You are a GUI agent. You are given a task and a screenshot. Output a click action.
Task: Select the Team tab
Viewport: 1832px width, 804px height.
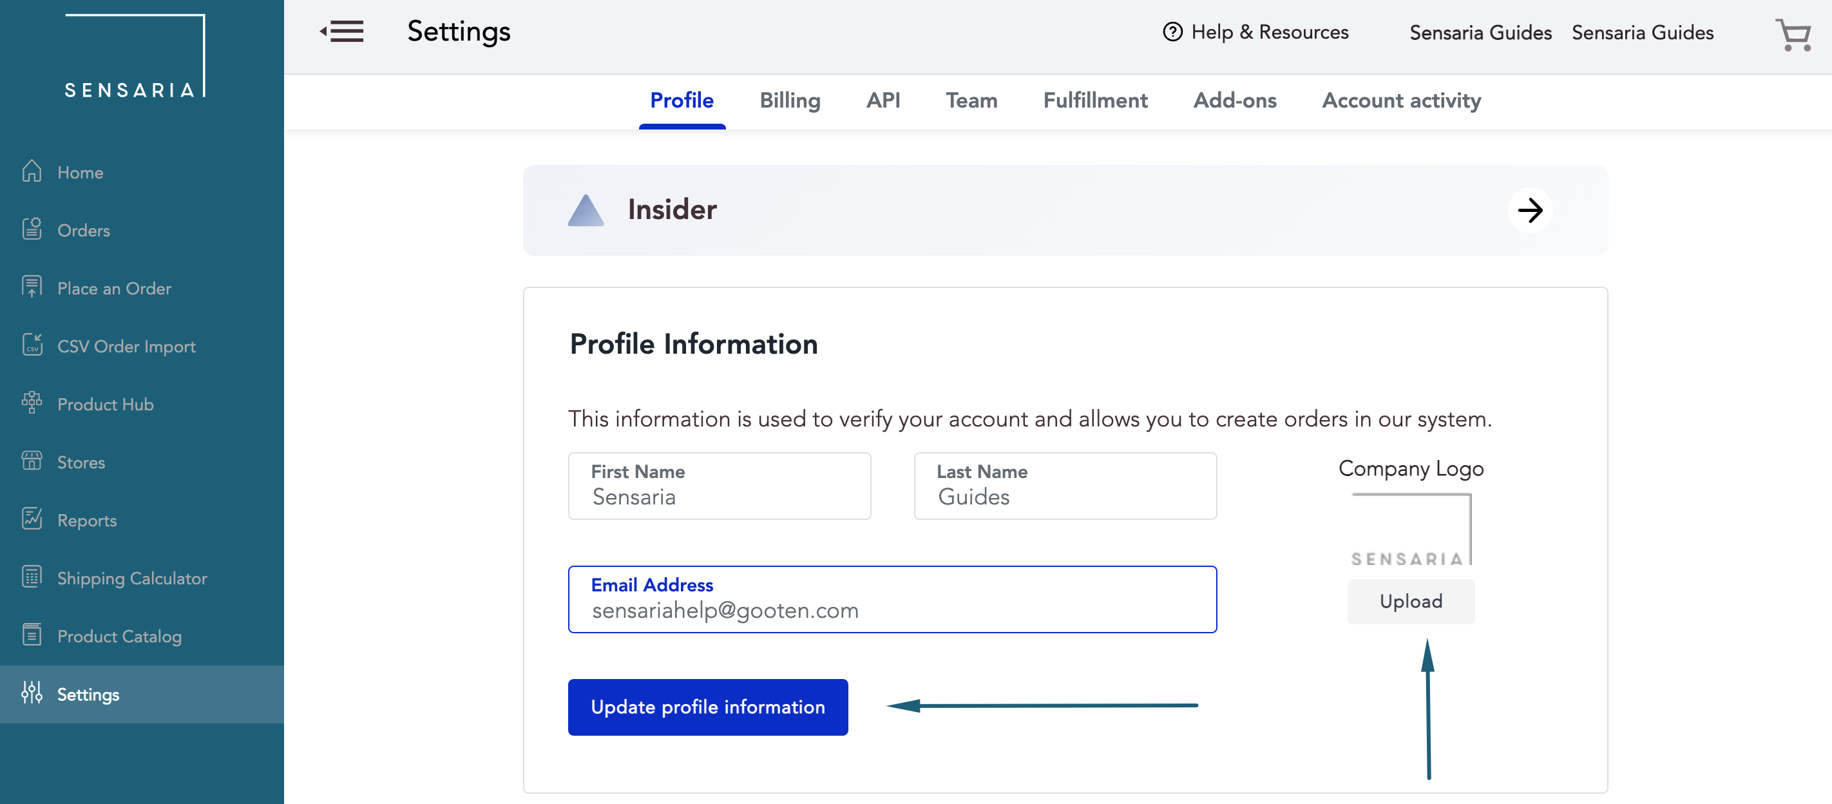tap(971, 99)
